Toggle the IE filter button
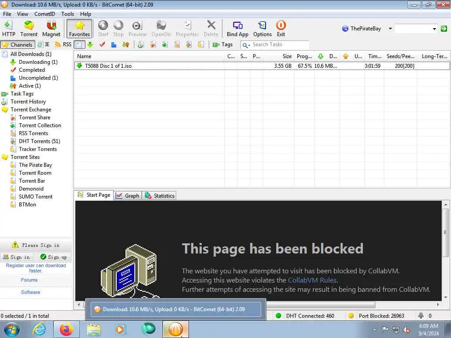This screenshot has height=338, width=451. point(44,44)
